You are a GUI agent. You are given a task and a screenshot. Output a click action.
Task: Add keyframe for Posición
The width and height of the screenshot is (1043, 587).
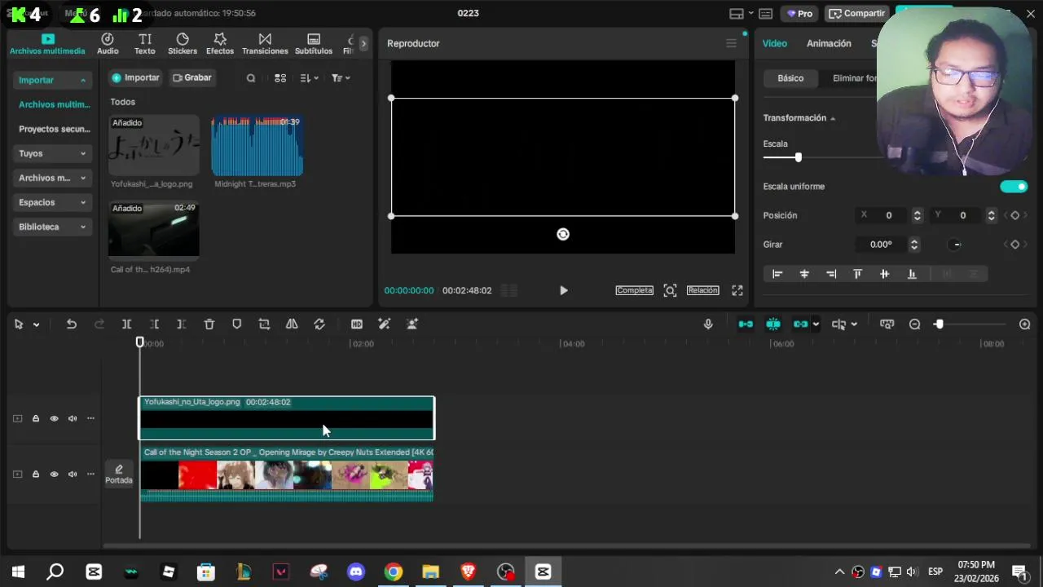(1014, 215)
